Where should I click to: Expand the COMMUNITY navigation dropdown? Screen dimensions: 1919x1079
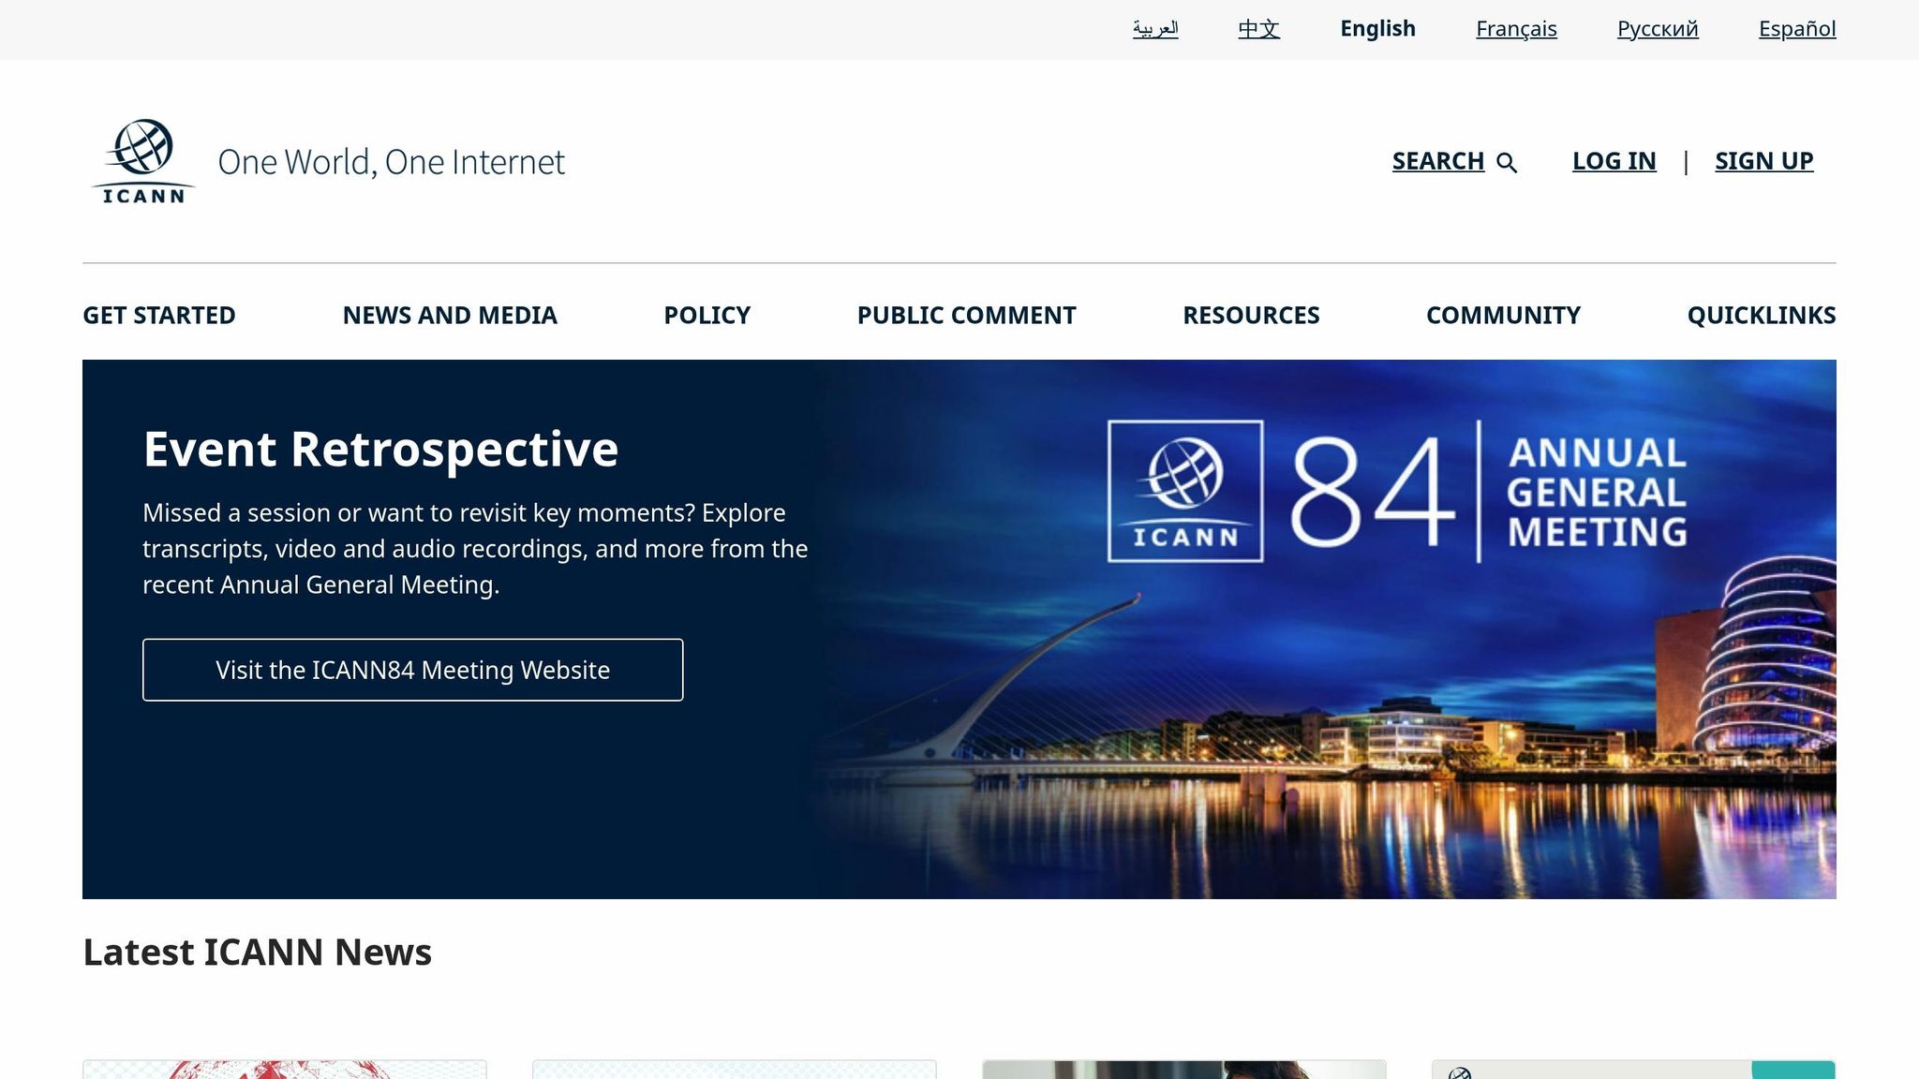(1502, 315)
